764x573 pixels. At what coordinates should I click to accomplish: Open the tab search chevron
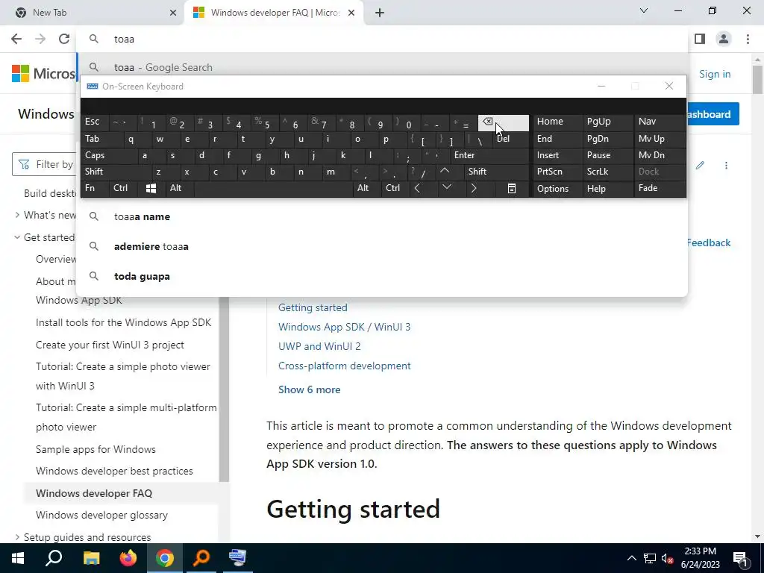644,10
